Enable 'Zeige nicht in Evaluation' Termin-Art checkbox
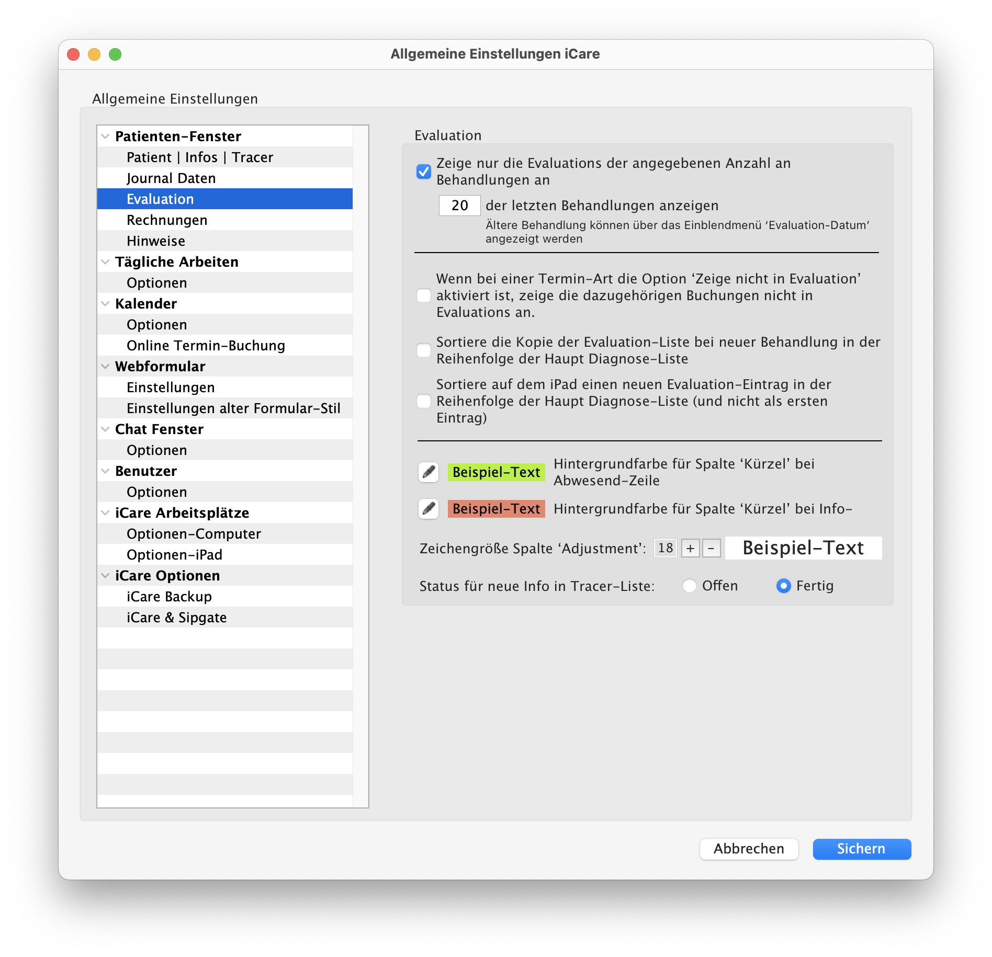The width and height of the screenshot is (992, 957). click(424, 295)
